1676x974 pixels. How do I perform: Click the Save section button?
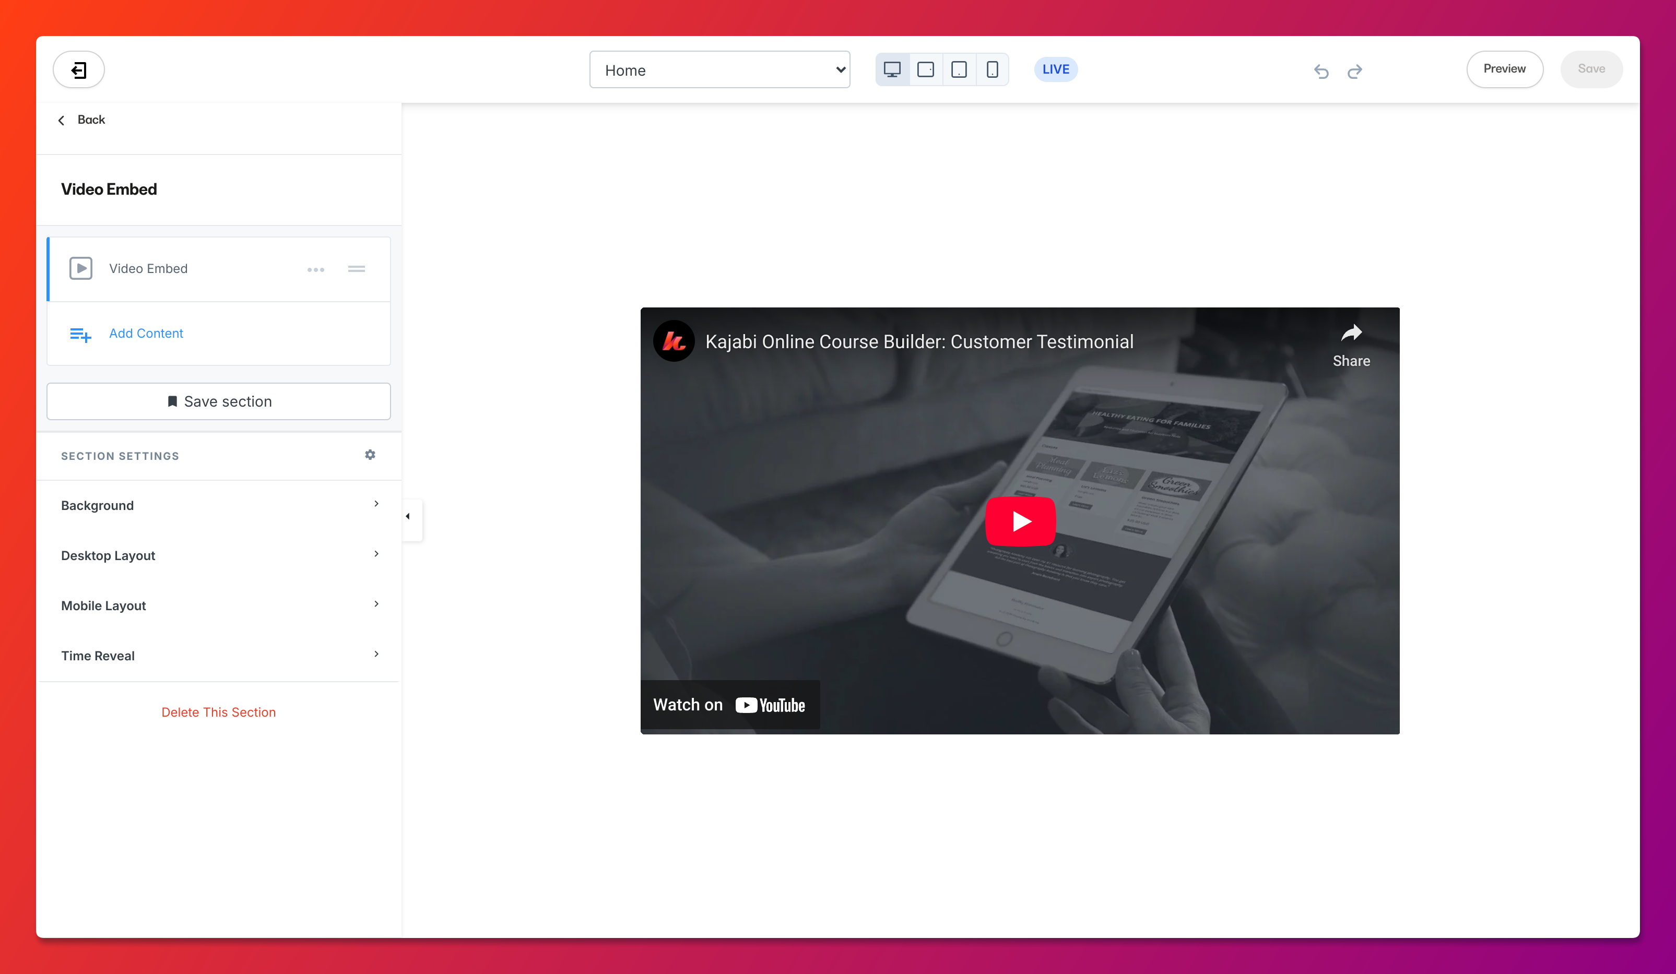pos(219,401)
